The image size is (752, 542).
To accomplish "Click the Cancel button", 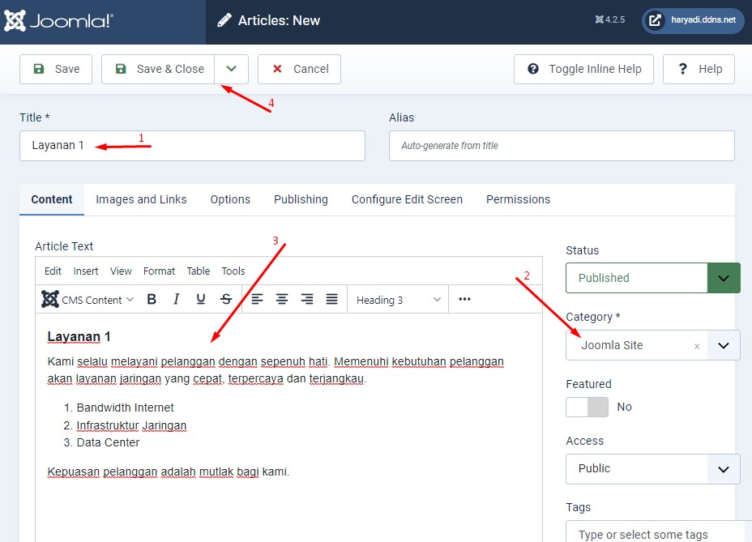I will 299,69.
